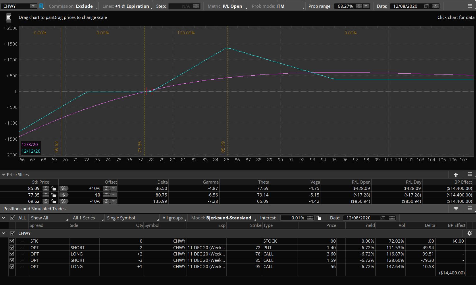Add a new price slice with the plus icon
This screenshot has height=285, width=476.
[456, 174]
